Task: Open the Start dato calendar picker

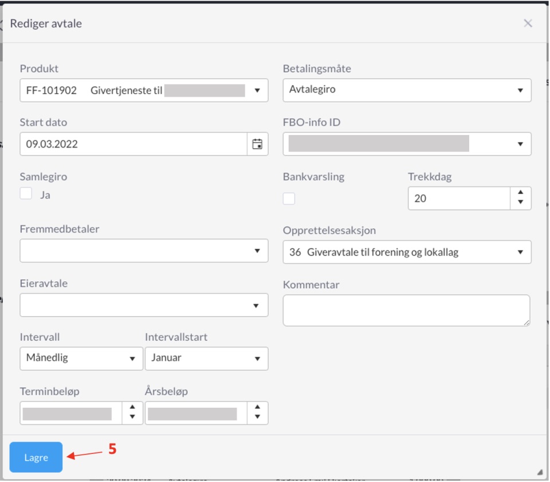Action: click(257, 144)
